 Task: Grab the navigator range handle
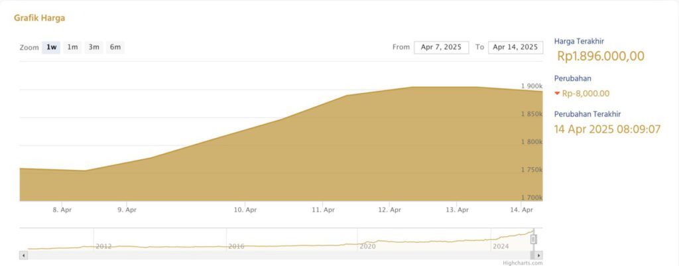534,239
